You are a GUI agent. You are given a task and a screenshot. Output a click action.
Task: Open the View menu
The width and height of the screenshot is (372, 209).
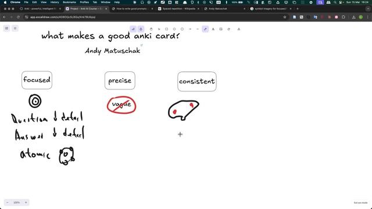[x=44, y=2]
